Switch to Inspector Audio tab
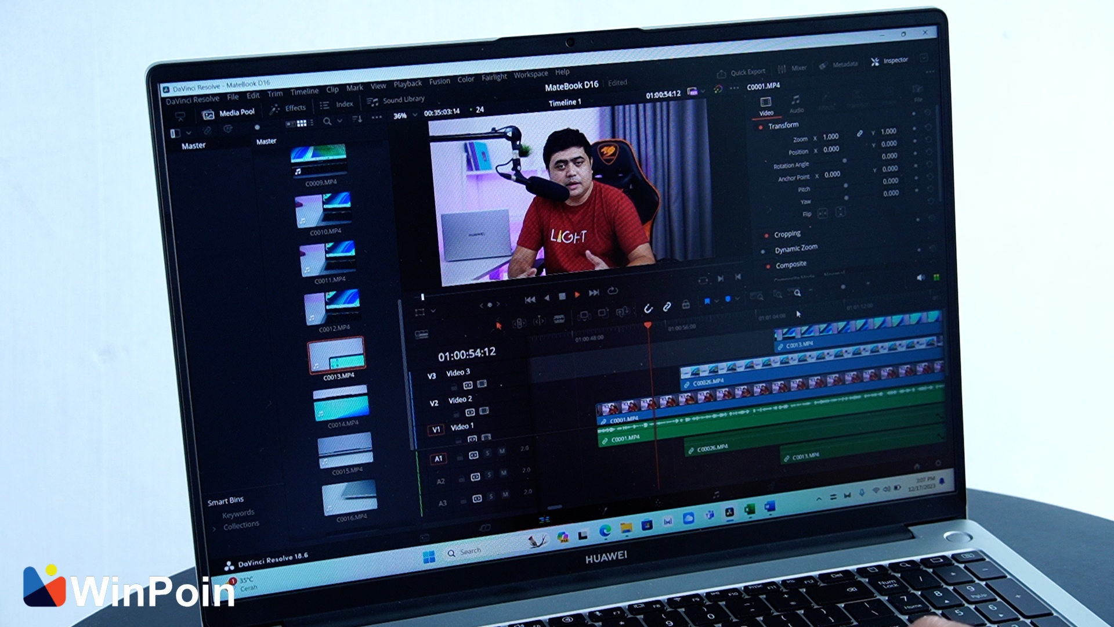The height and width of the screenshot is (627, 1114). [x=796, y=103]
